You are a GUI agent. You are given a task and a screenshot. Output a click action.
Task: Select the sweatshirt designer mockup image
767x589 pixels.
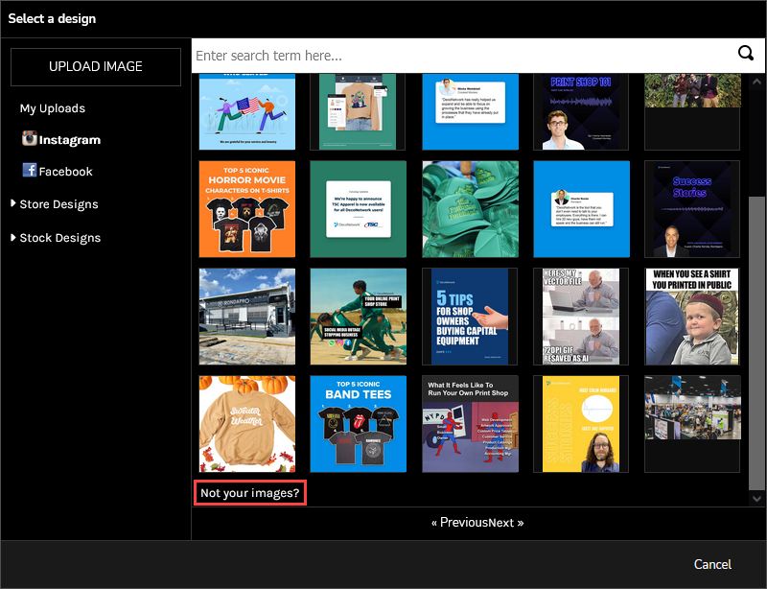[358, 111]
